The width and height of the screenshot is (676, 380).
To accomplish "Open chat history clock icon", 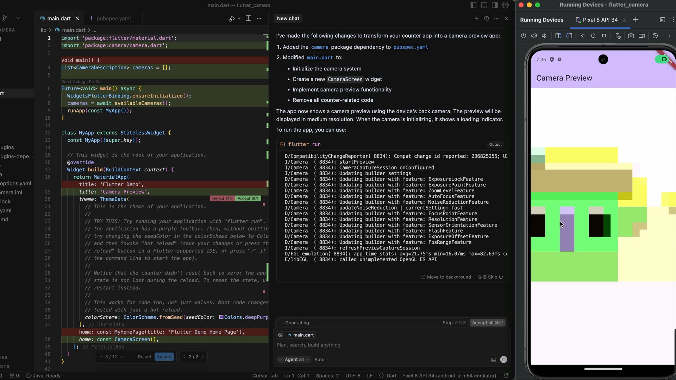I will coord(487,18).
